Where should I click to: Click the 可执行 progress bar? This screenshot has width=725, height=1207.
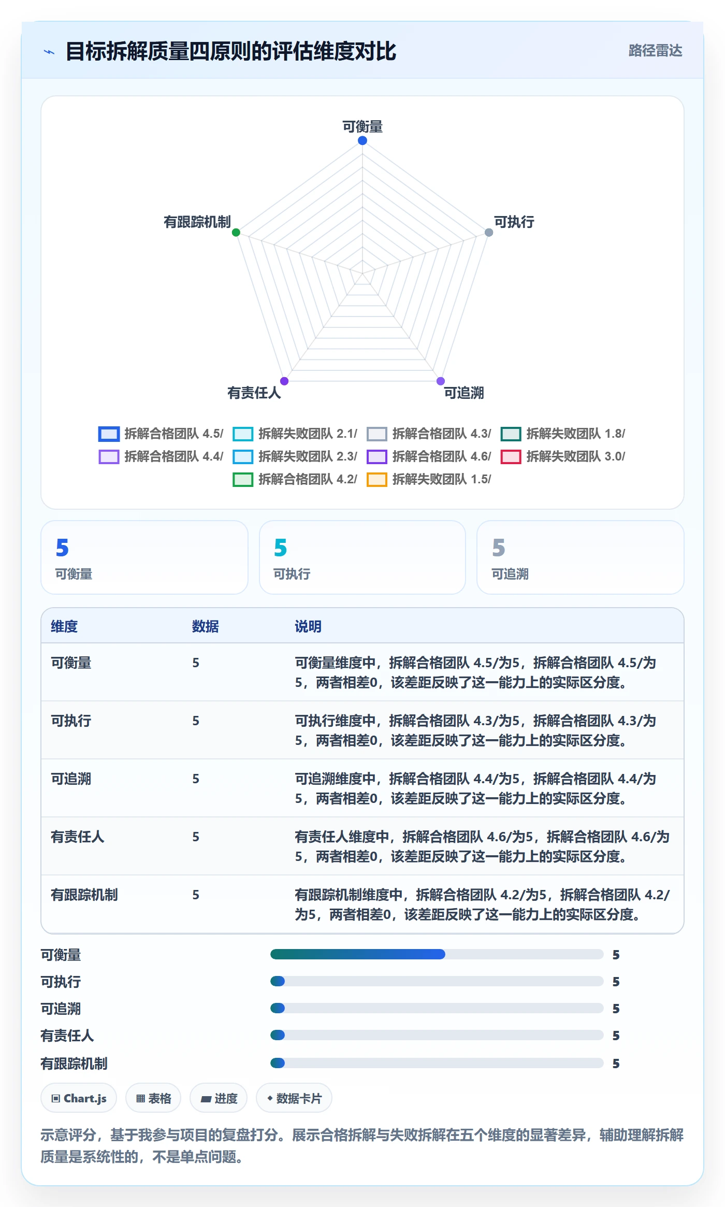437,981
